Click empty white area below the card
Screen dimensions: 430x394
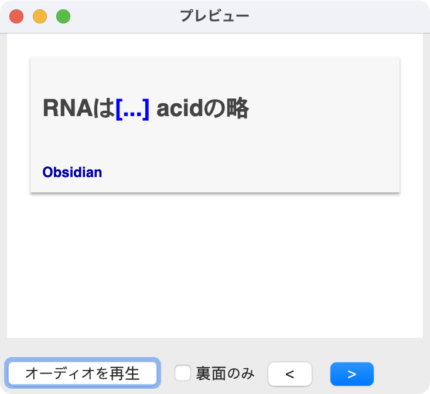pyautogui.click(x=214, y=264)
